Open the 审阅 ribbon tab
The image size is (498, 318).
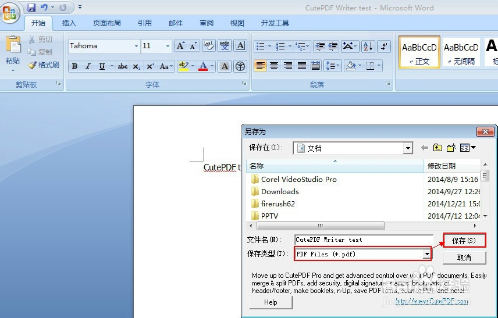pos(207,23)
